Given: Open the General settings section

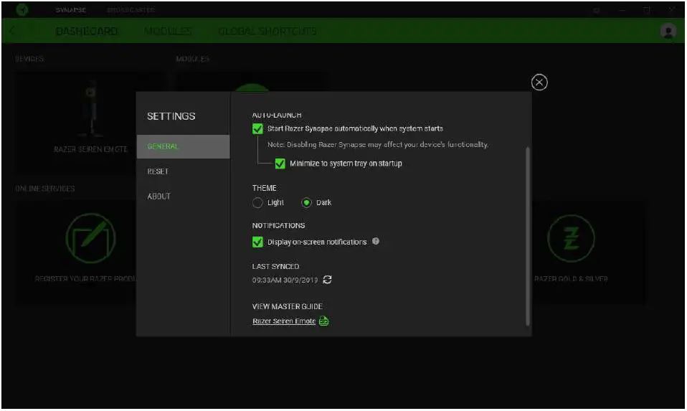Looking at the screenshot, I should pyautogui.click(x=183, y=146).
